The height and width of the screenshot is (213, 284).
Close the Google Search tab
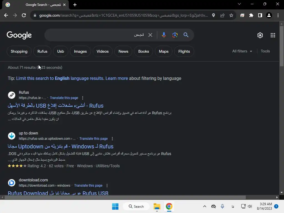click(64, 5)
